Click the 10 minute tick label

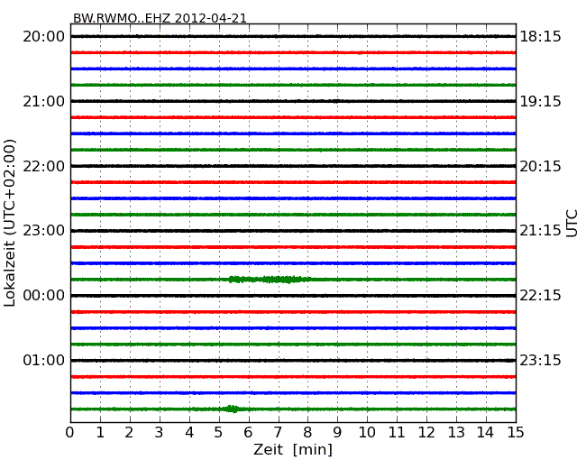[x=367, y=432]
